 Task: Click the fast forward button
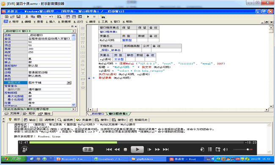157,150
